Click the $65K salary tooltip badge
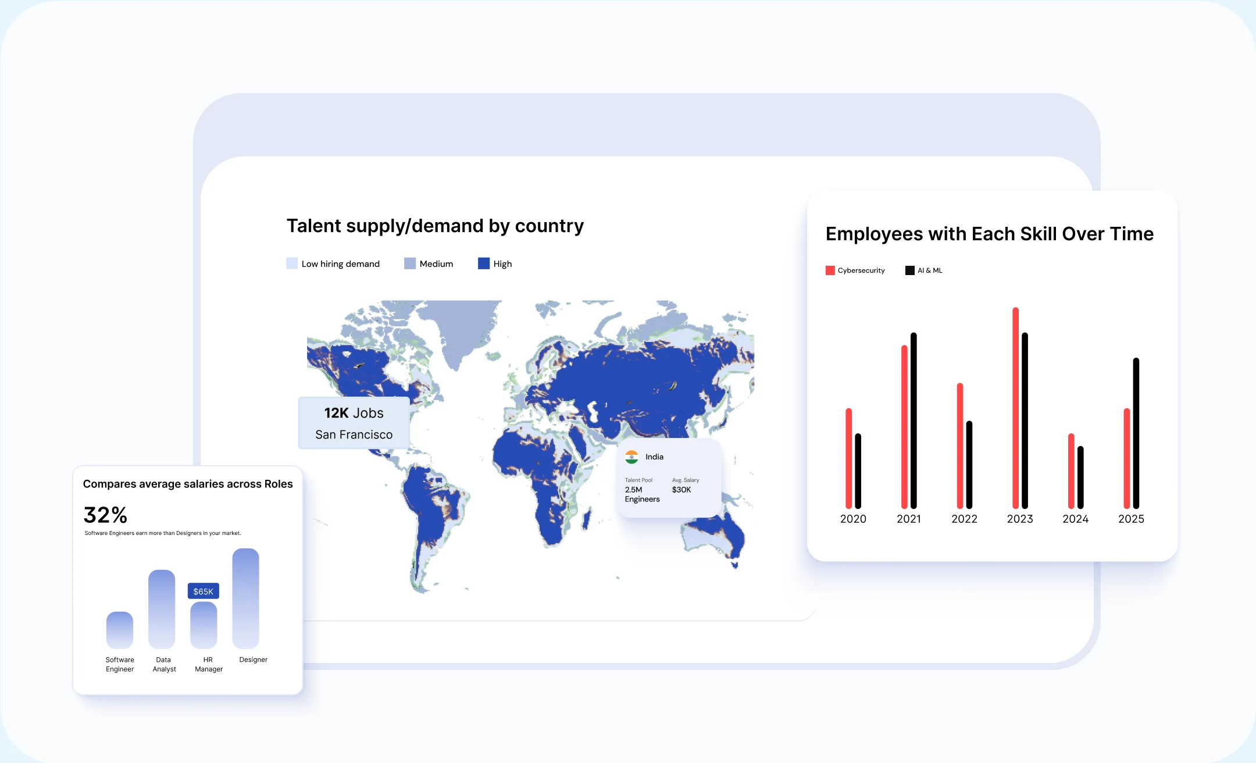Viewport: 1256px width, 763px height. (203, 591)
